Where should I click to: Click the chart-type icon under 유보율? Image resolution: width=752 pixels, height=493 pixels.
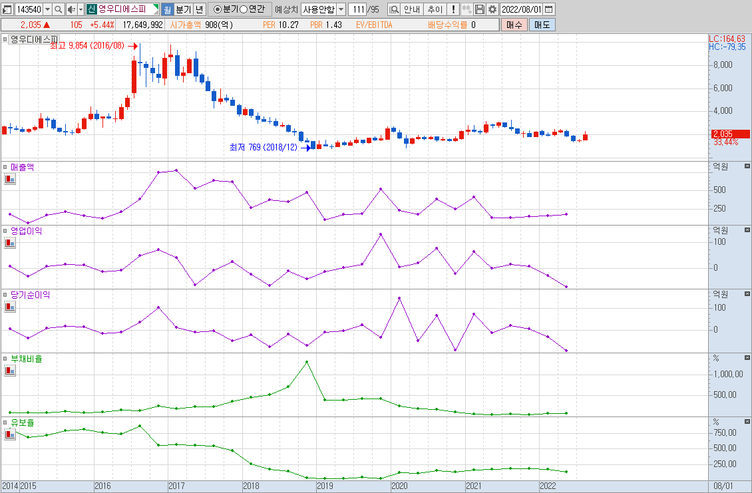[x=10, y=434]
